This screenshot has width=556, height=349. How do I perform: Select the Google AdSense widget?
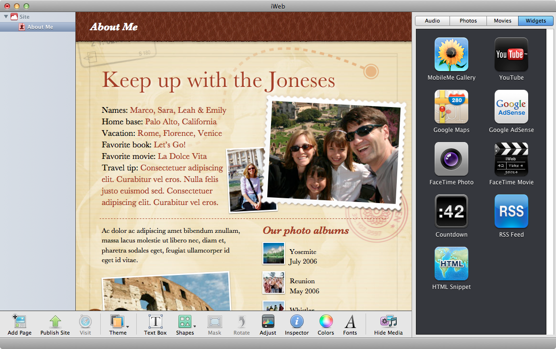pyautogui.click(x=511, y=107)
